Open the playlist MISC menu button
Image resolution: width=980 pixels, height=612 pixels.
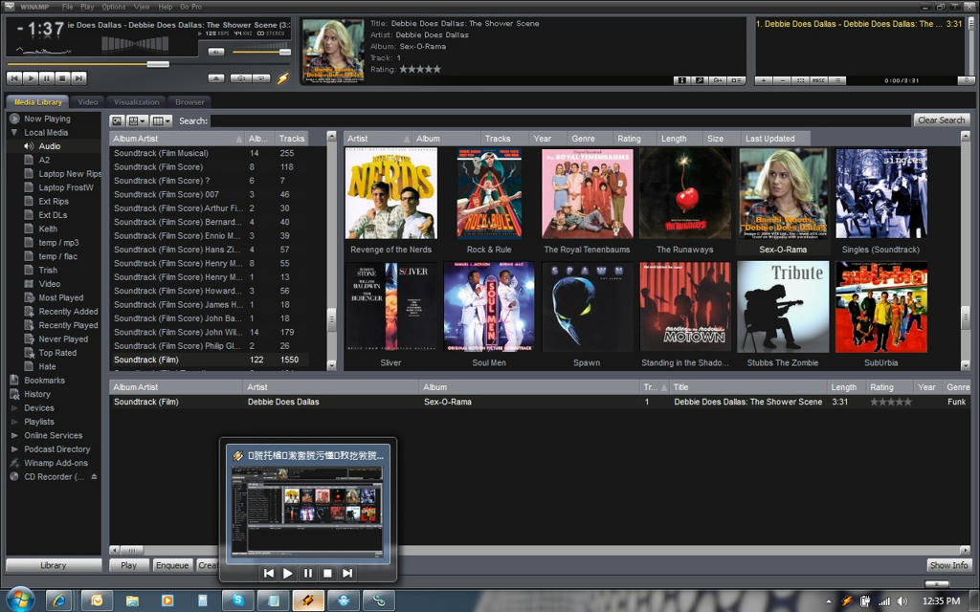click(819, 80)
